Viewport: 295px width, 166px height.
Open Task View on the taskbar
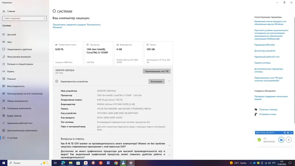tap(55, 163)
